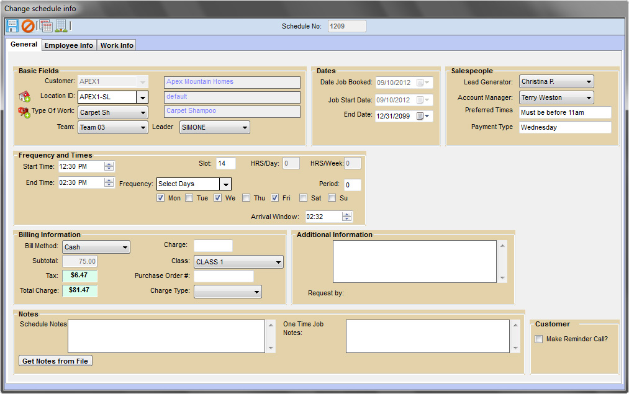Click the add icon beside Type Of Work
The image size is (629, 394).
pyautogui.click(x=24, y=112)
